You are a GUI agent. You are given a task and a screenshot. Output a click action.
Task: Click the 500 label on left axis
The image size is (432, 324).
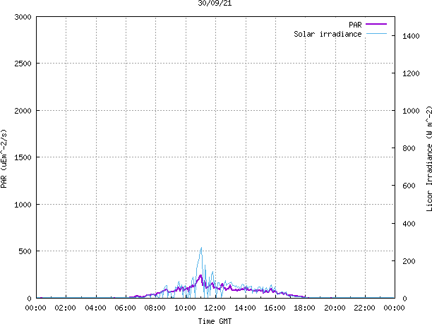[25, 251]
